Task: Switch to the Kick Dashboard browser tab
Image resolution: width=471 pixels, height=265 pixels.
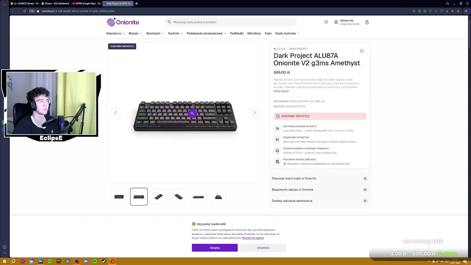Action: (56, 3)
